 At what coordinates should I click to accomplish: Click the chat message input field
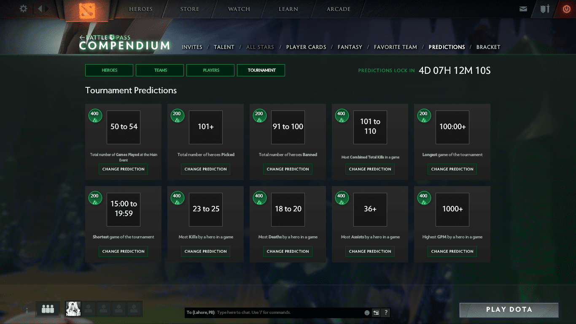(x=289, y=313)
